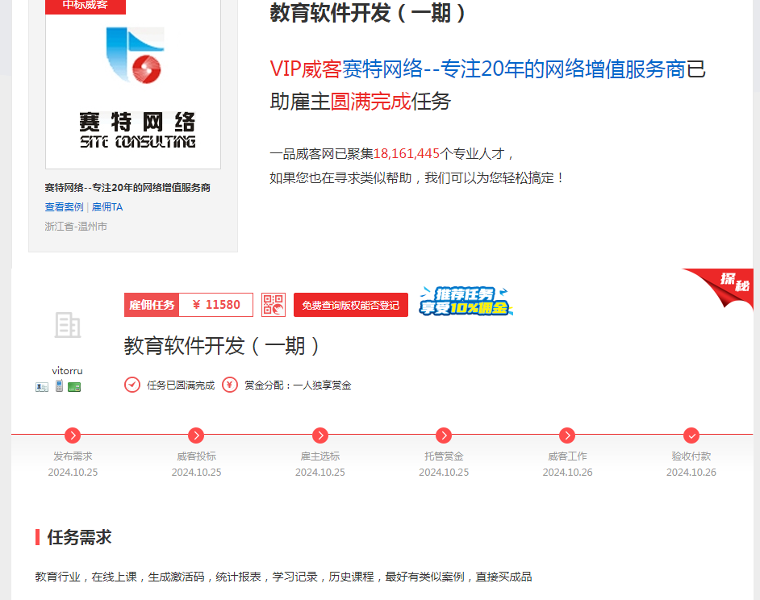Click the 教育软件开发（一期）title beside avatar
Screen dimensions: 760x600
pos(222,346)
